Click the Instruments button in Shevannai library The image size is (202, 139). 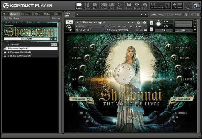point(27,39)
